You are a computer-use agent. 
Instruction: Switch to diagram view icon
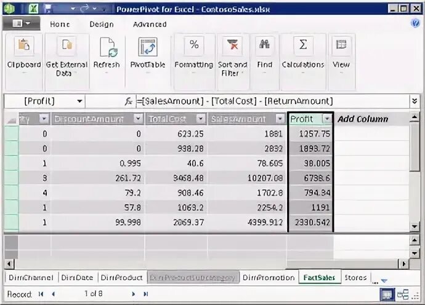[403, 295]
